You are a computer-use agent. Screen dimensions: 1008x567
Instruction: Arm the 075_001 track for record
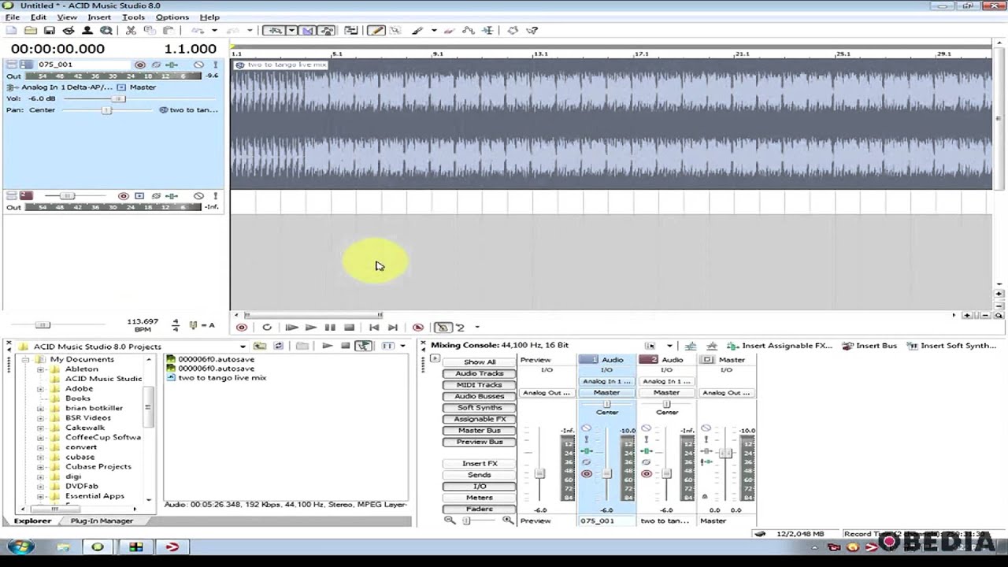click(x=140, y=65)
